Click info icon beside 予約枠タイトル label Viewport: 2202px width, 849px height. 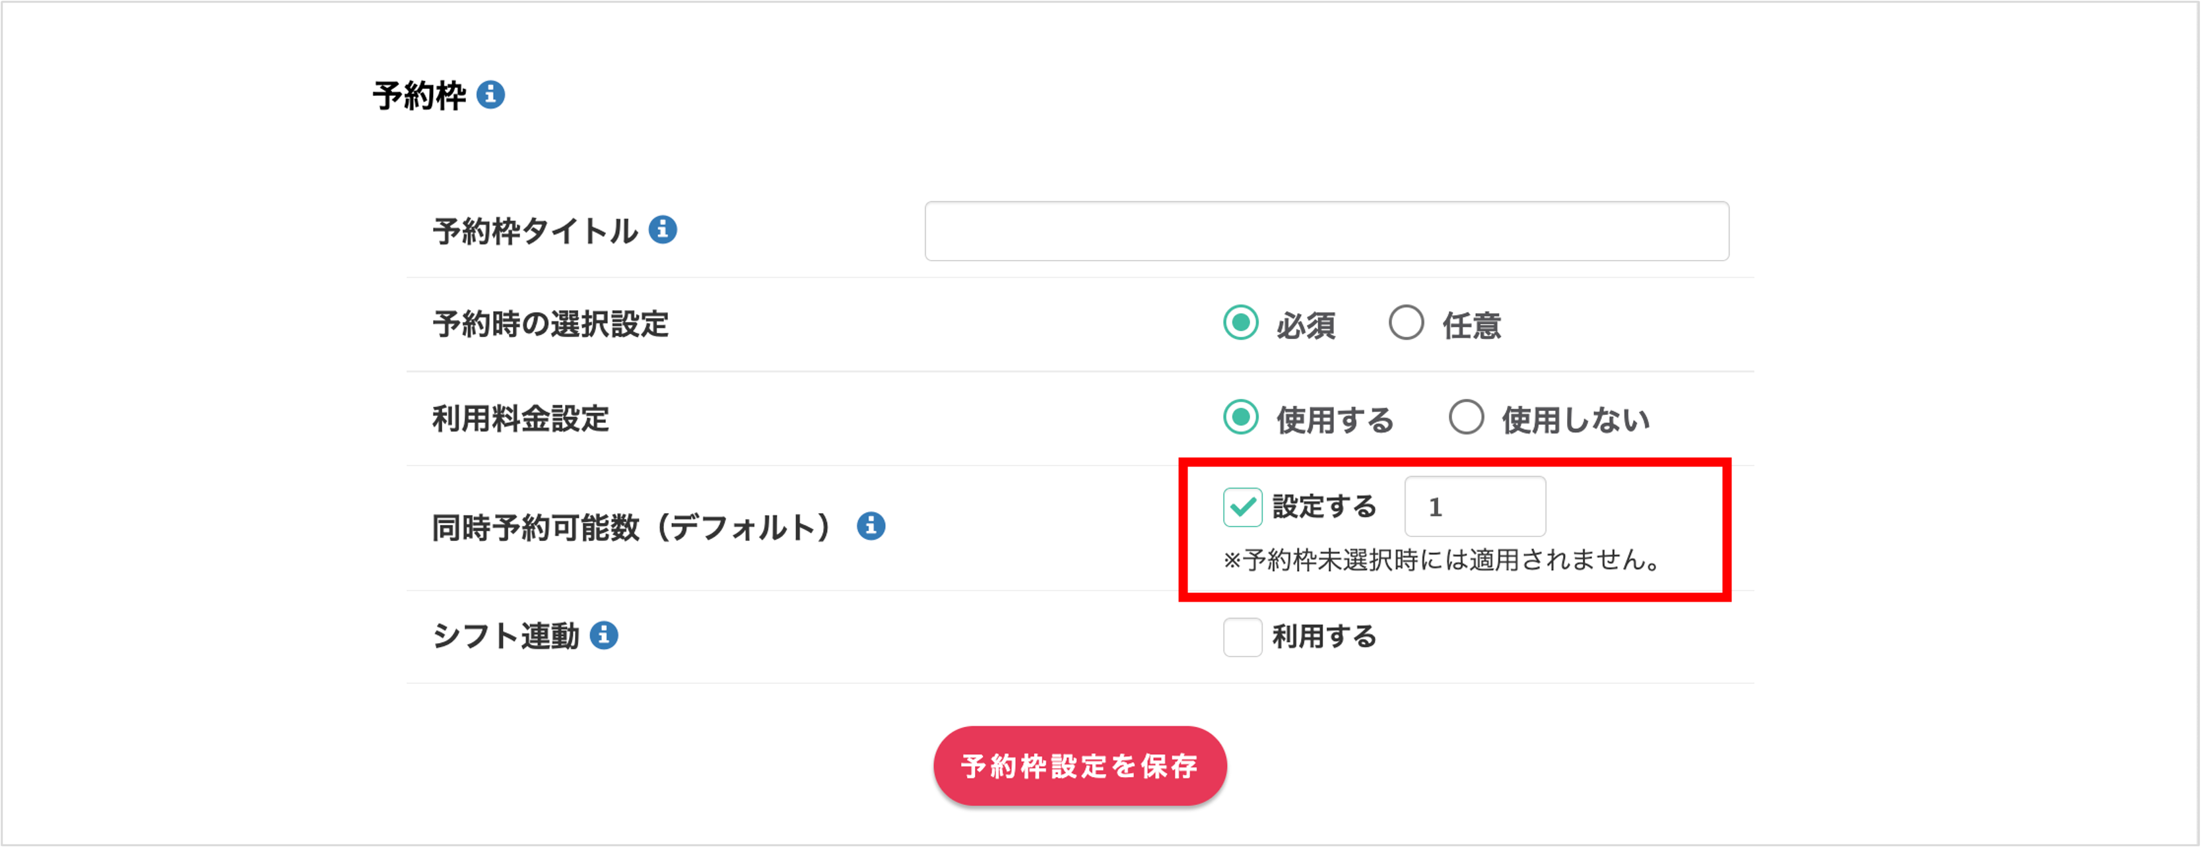(663, 230)
